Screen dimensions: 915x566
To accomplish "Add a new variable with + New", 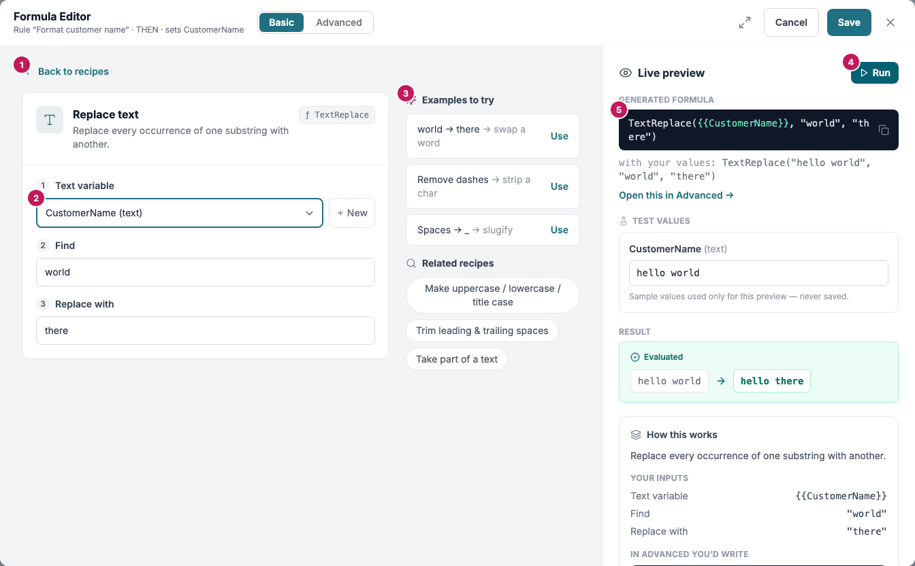I will click(352, 213).
